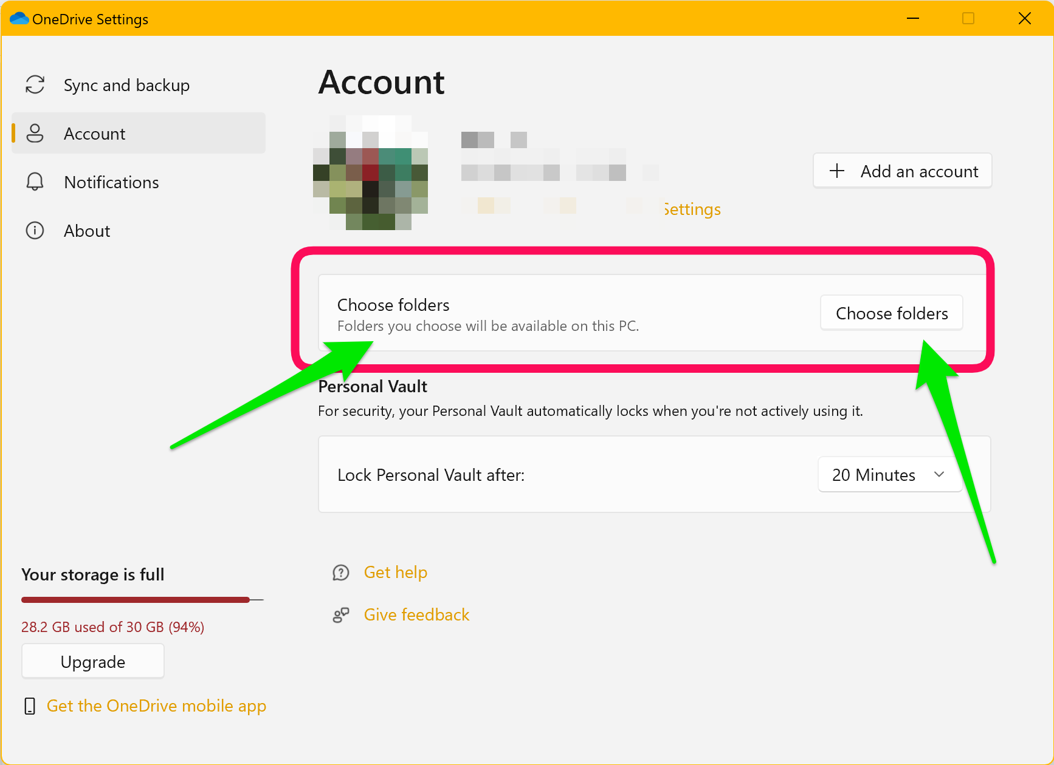Click the Account person icon in sidebar
The width and height of the screenshot is (1054, 765).
[x=35, y=133]
